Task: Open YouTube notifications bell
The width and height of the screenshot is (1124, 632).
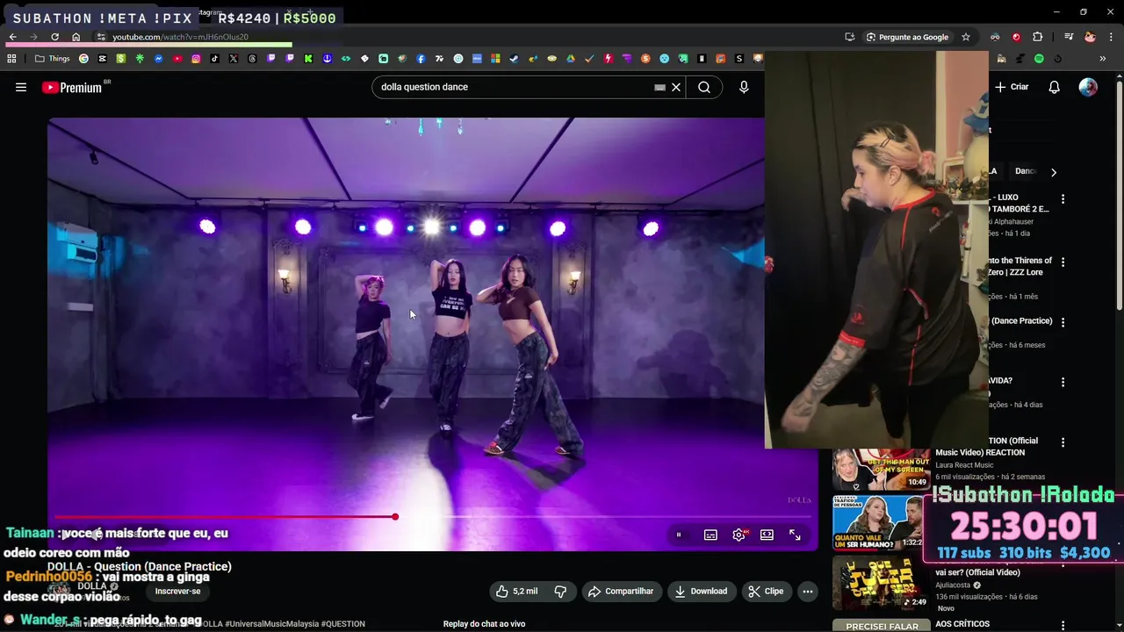Action: click(1055, 87)
